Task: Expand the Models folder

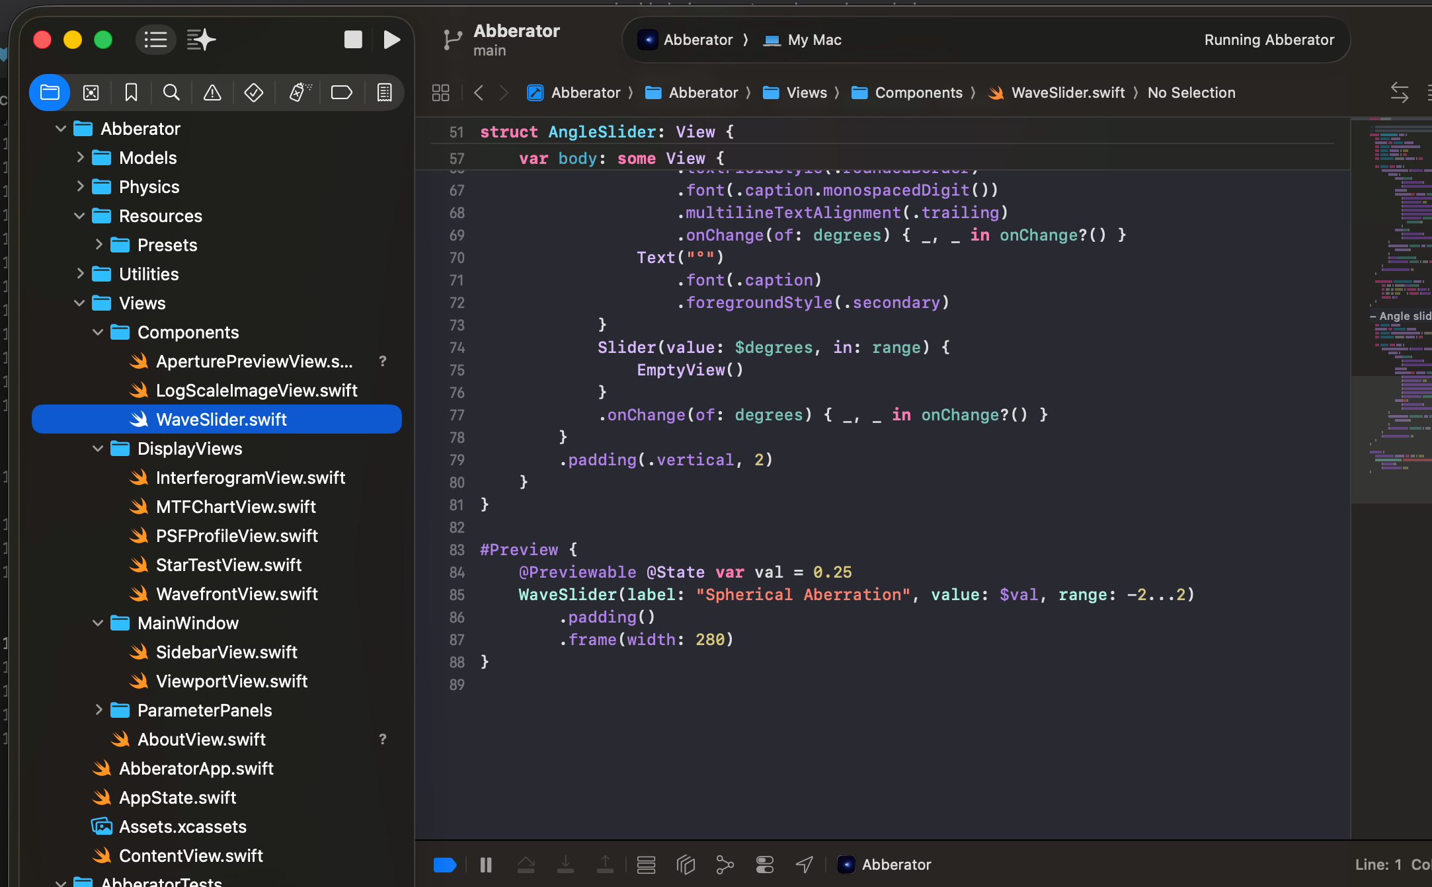Action: coord(80,157)
